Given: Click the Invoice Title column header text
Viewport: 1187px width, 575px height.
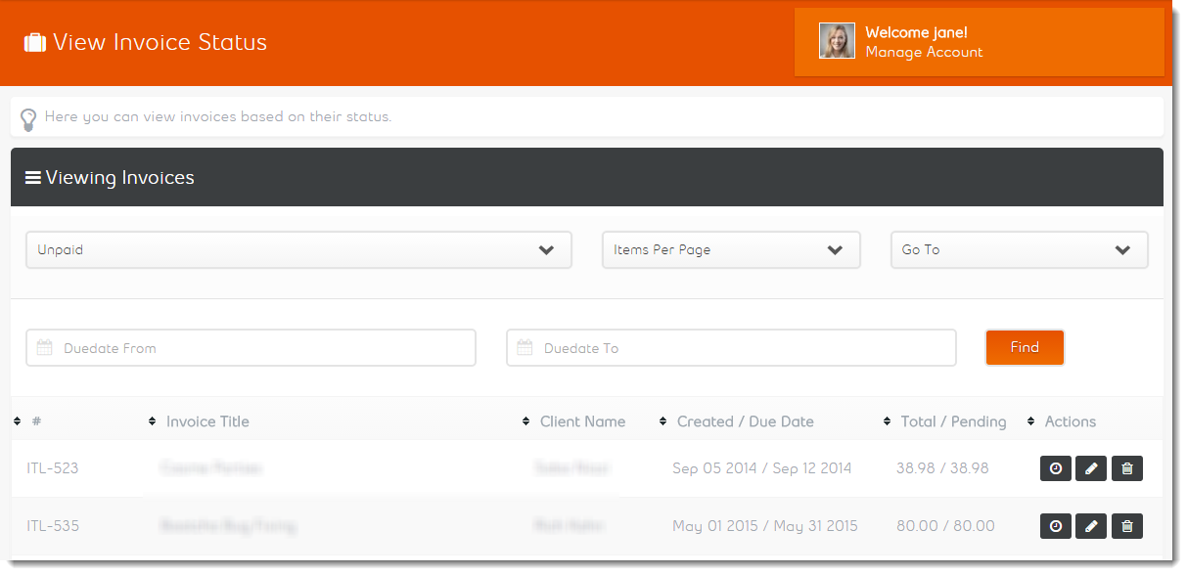Looking at the screenshot, I should click(207, 421).
